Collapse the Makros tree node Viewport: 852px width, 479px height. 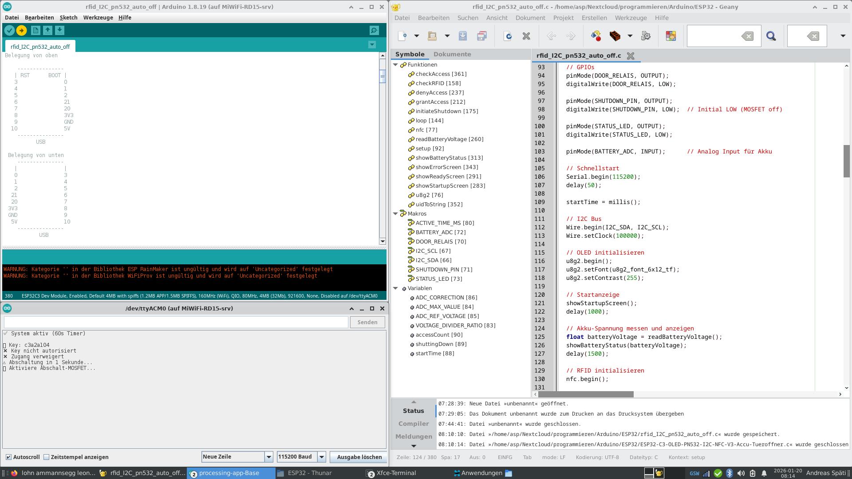point(395,214)
